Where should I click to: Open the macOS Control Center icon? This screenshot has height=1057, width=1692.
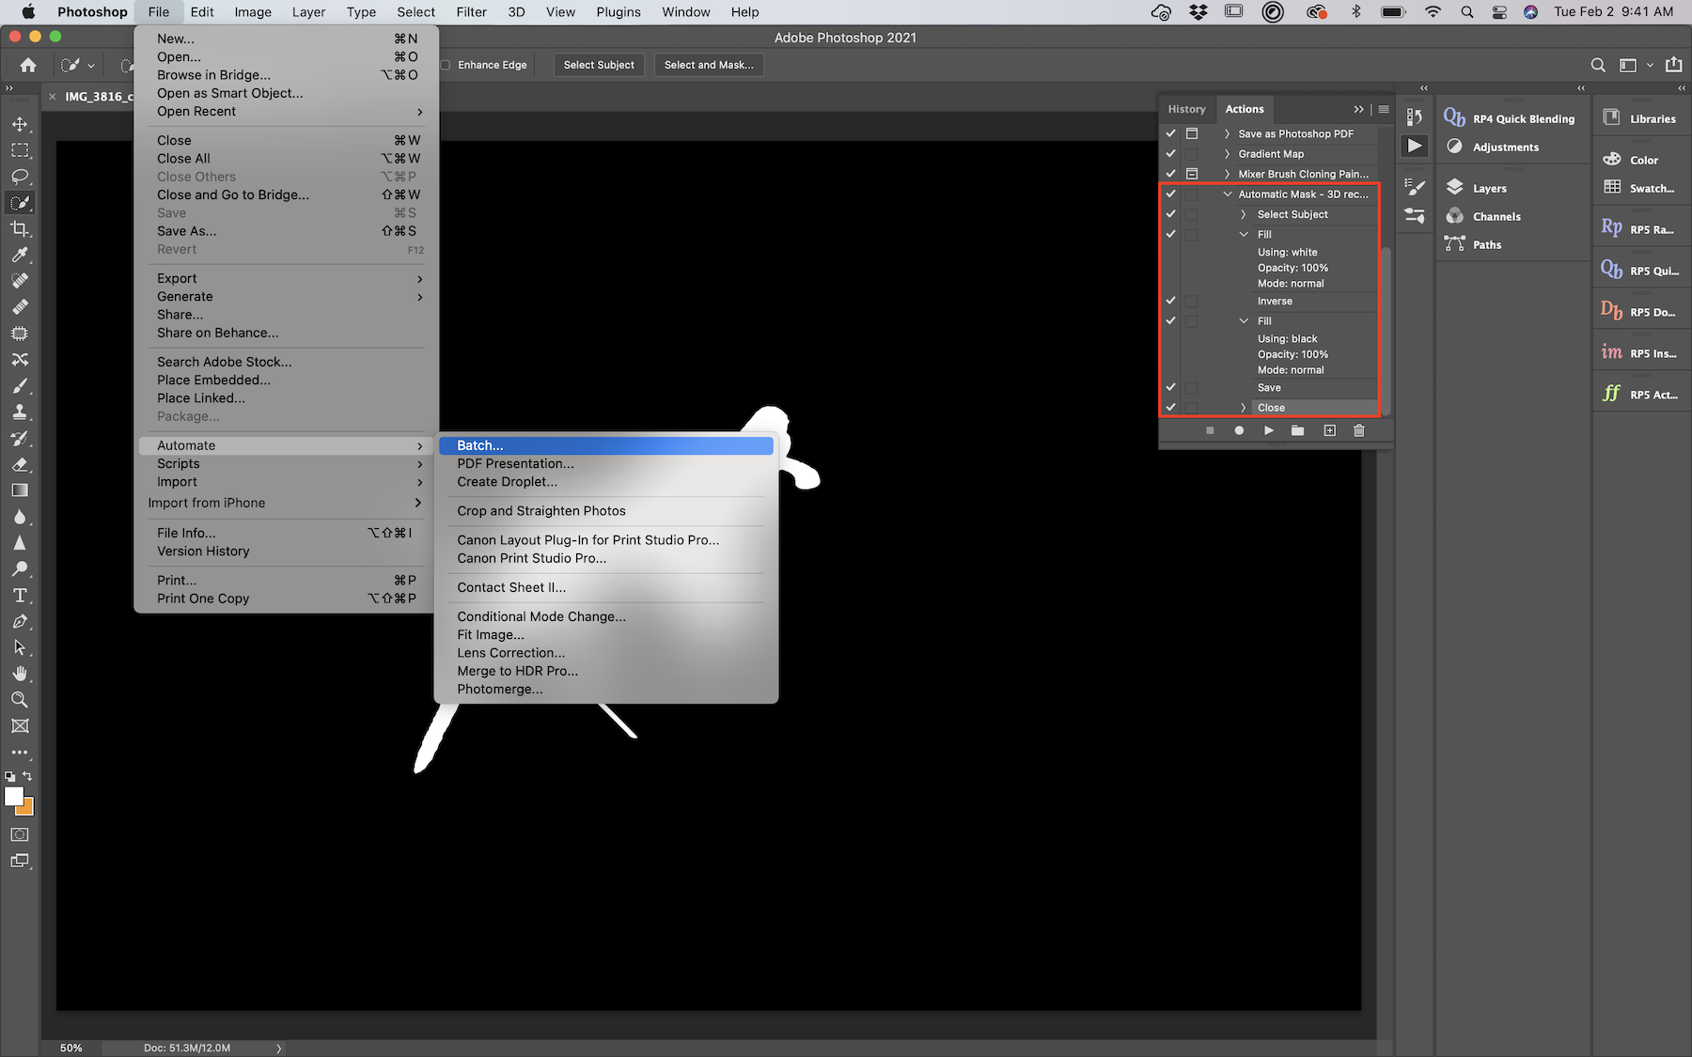point(1499,12)
